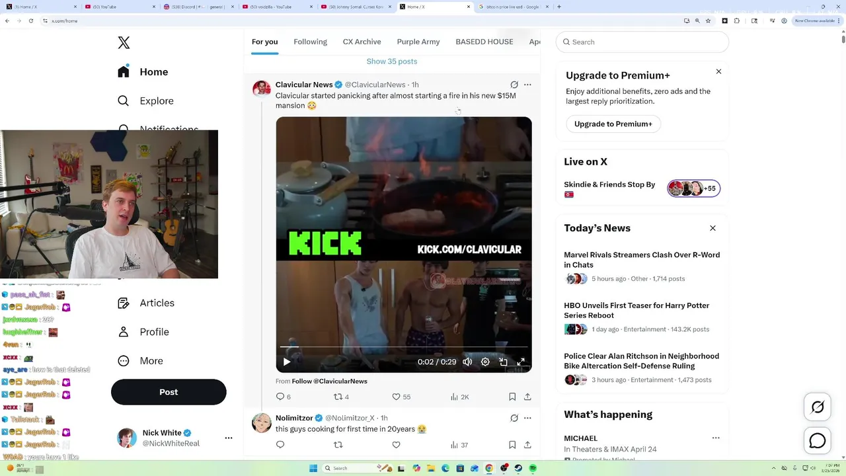Viewport: 846px width, 476px height.
Task: Open Clavicular News profile avatar
Action: click(262, 89)
